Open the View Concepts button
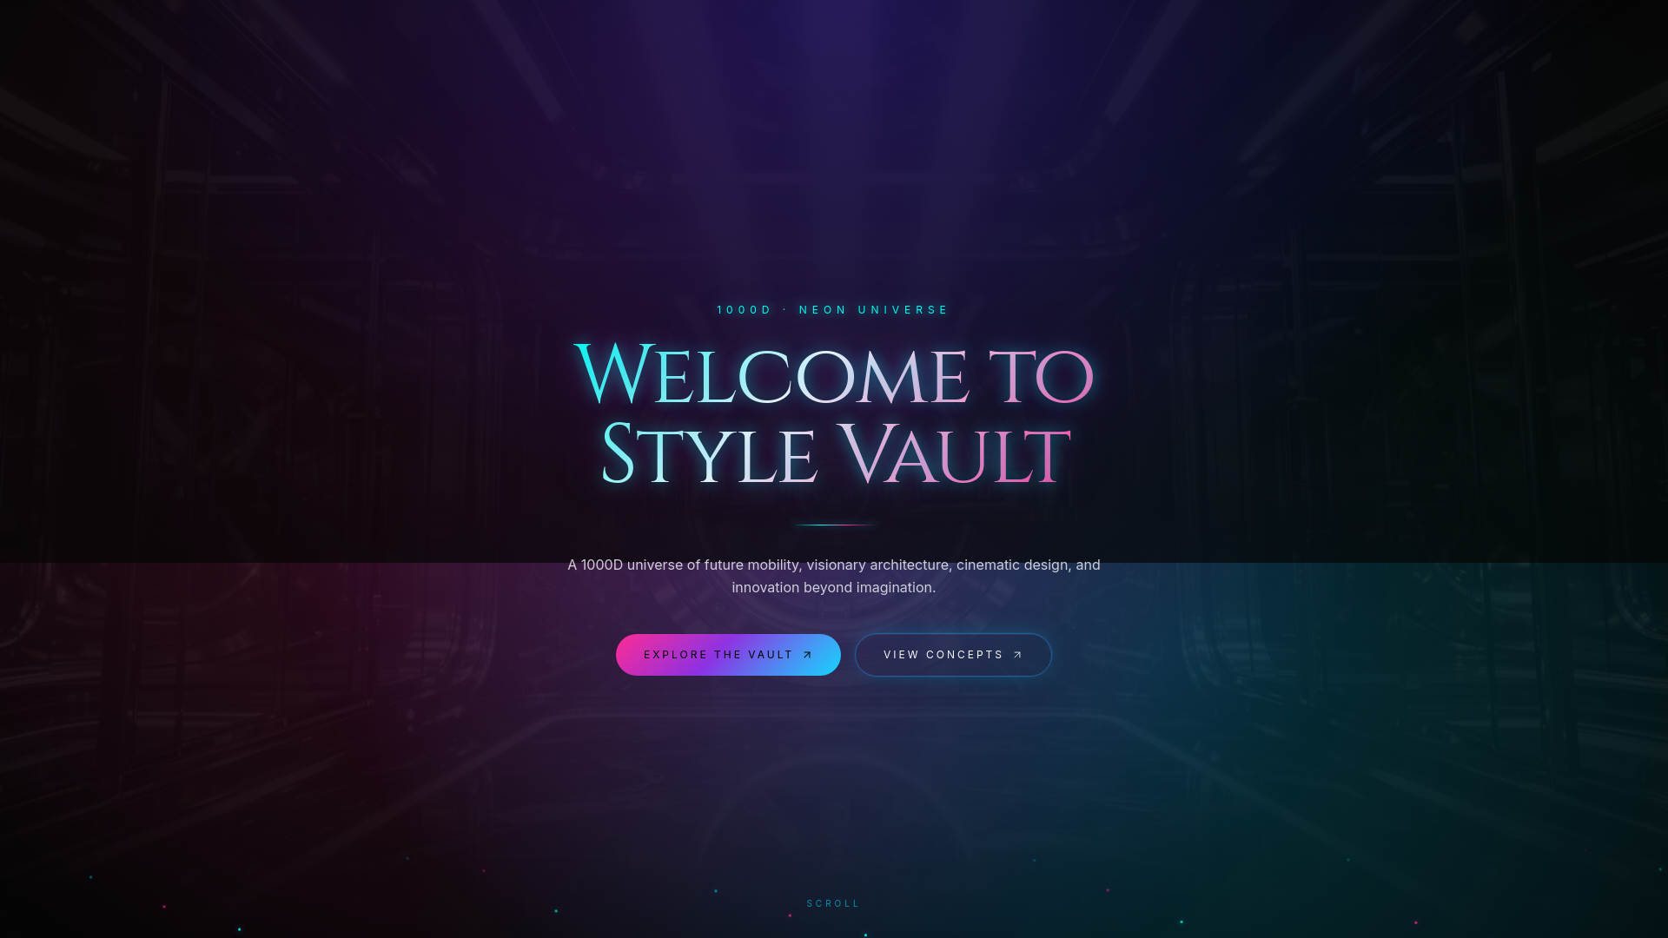This screenshot has height=938, width=1668. (953, 655)
